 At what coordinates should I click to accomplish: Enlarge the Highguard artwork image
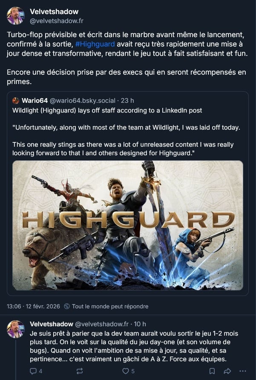[128, 225]
